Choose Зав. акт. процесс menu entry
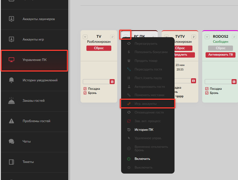 point(148,121)
